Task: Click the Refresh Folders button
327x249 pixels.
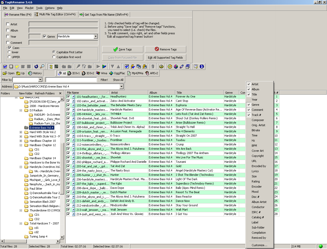Action: pos(45,93)
